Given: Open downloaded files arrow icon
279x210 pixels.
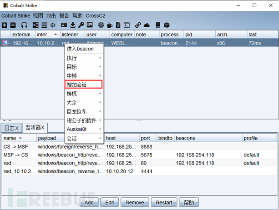Looking at the screenshot, I should [73, 25].
